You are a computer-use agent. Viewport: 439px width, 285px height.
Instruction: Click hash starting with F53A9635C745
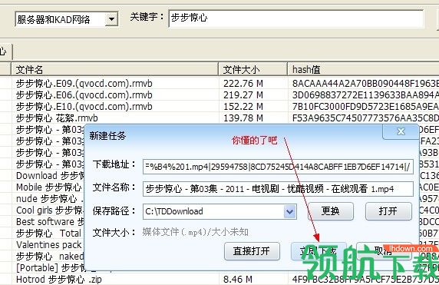click(365, 118)
